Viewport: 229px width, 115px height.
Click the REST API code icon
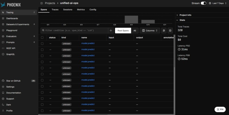pos(3,48)
